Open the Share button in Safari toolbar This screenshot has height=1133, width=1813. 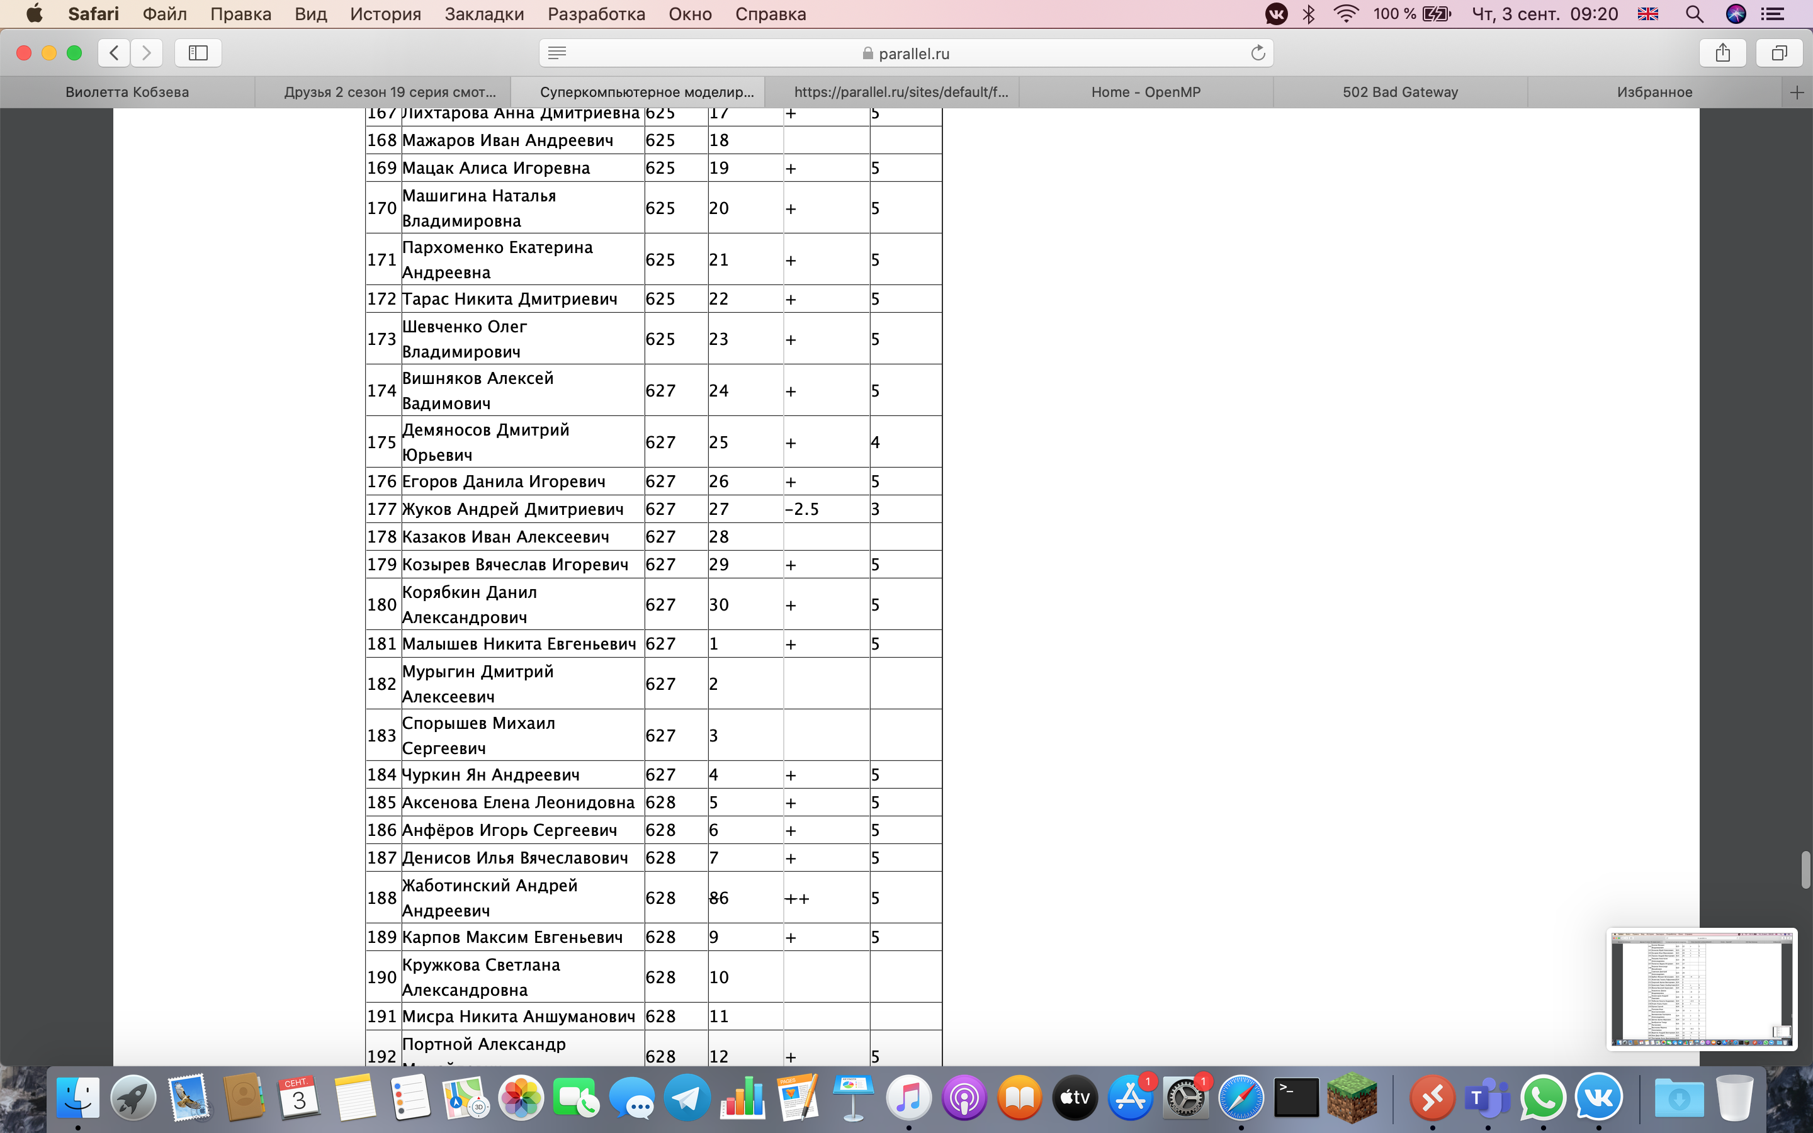1723,52
